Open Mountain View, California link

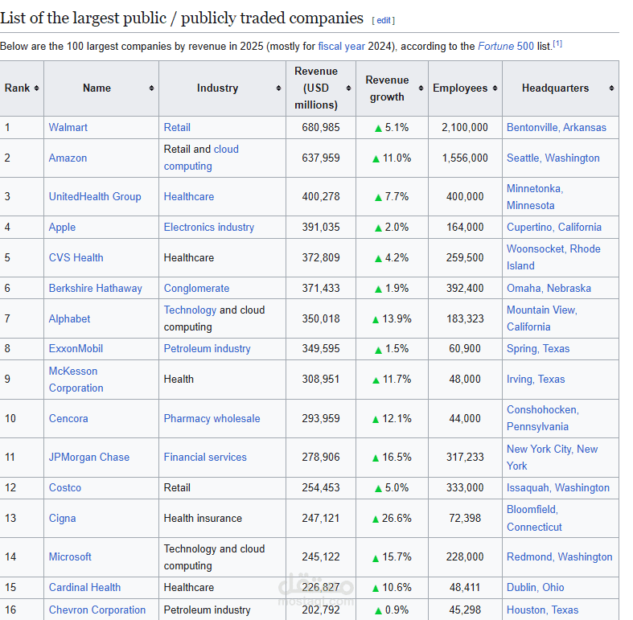click(542, 318)
